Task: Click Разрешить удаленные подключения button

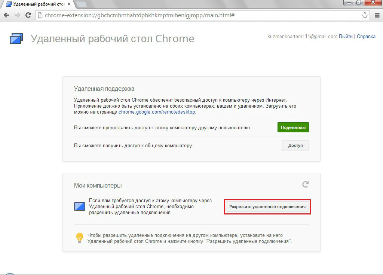Action: pos(267,207)
